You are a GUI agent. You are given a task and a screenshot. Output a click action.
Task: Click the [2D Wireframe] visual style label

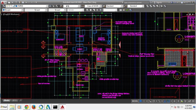click(14, 14)
